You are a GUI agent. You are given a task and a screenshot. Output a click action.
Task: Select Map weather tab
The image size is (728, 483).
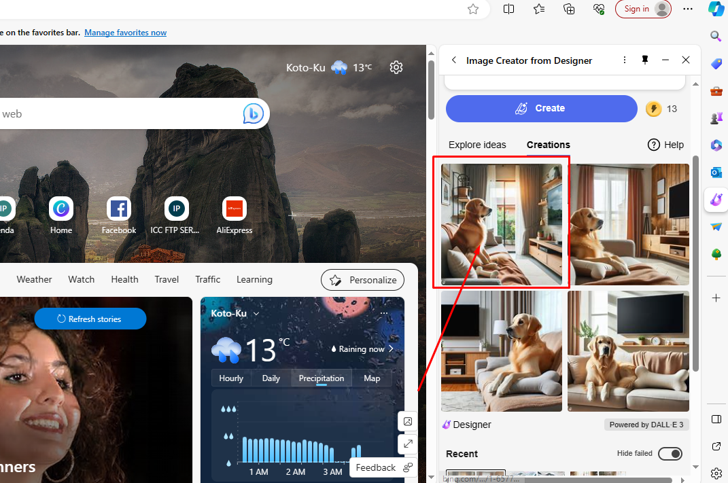[x=372, y=378]
